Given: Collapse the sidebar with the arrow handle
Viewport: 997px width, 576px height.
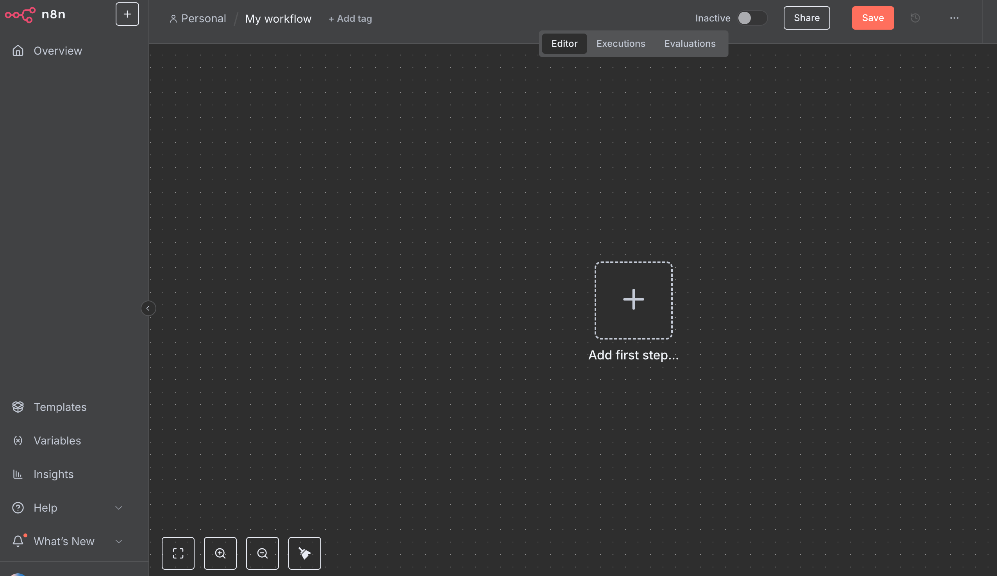Looking at the screenshot, I should pos(148,308).
